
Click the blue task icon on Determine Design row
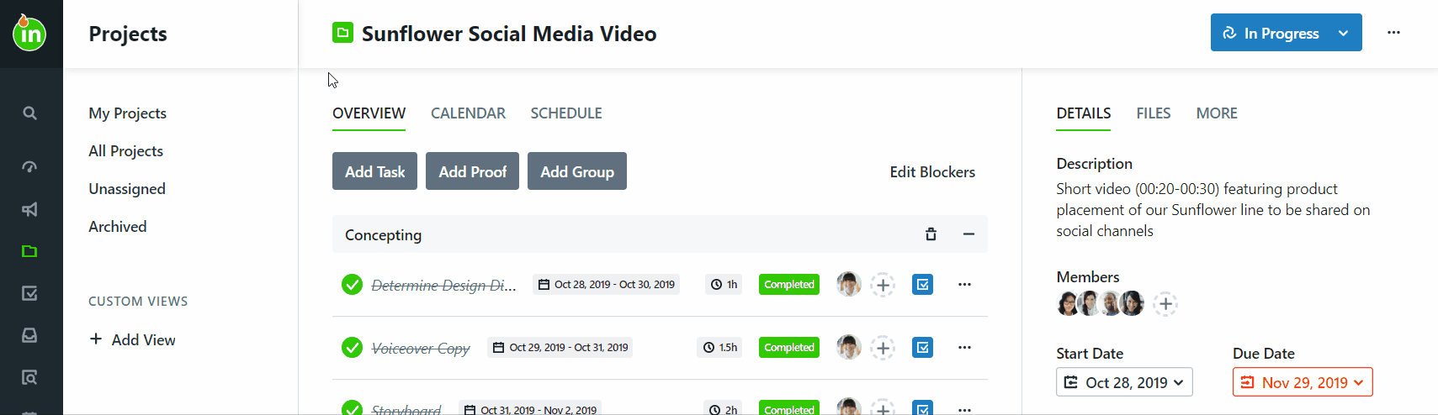pyautogui.click(x=923, y=285)
